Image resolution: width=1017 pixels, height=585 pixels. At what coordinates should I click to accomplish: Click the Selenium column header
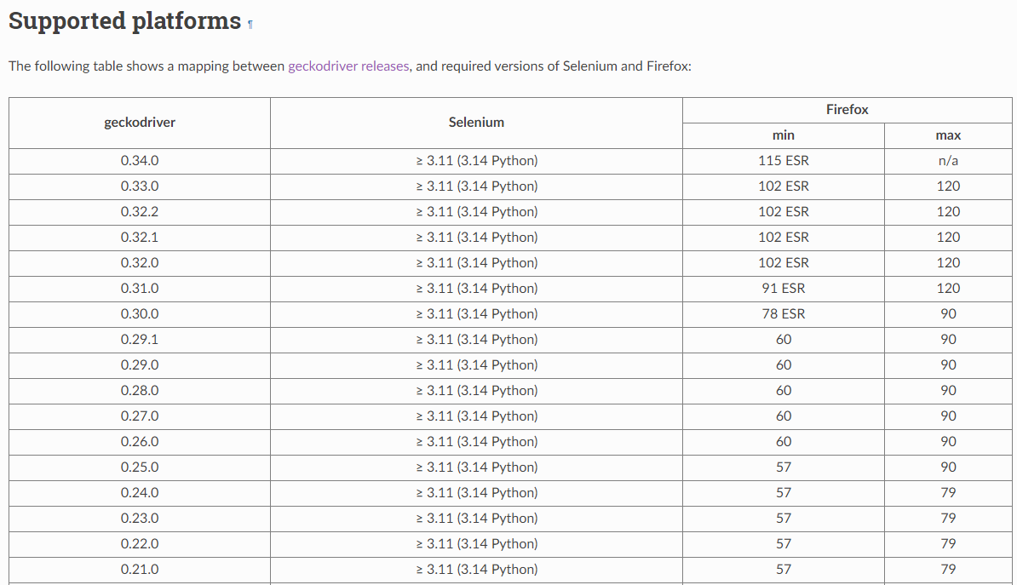(x=476, y=123)
